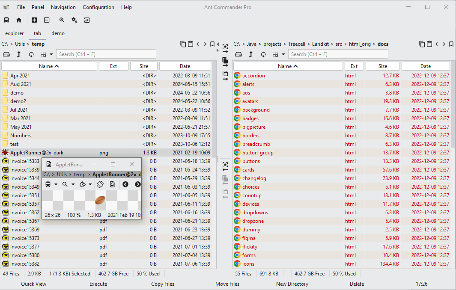The image size is (456, 290).
Task: Click the coffee bean image preview
Action: (x=100, y=200)
